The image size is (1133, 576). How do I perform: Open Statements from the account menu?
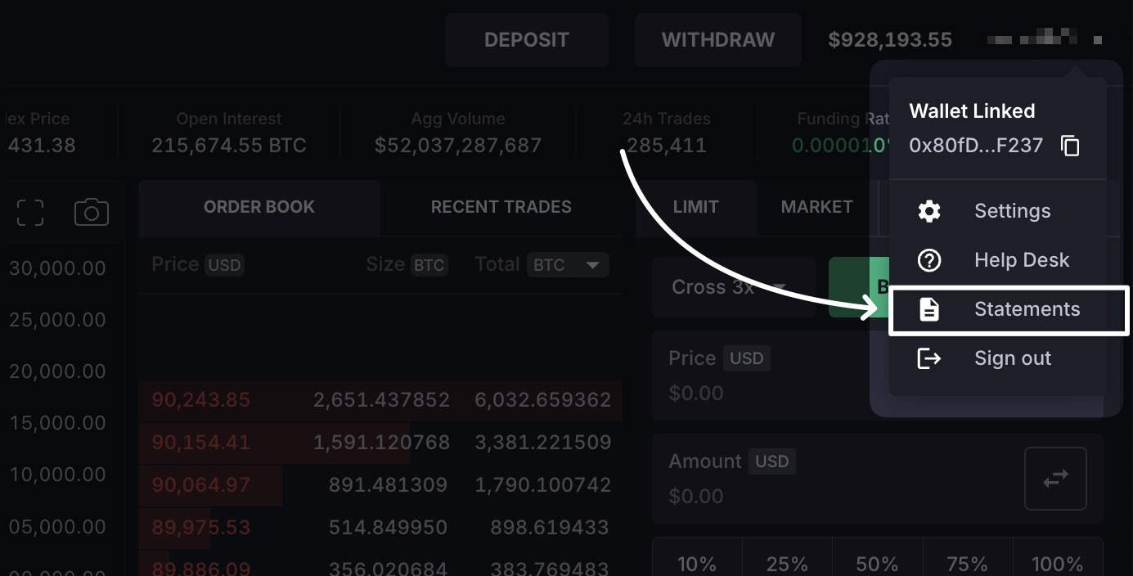coord(1027,309)
